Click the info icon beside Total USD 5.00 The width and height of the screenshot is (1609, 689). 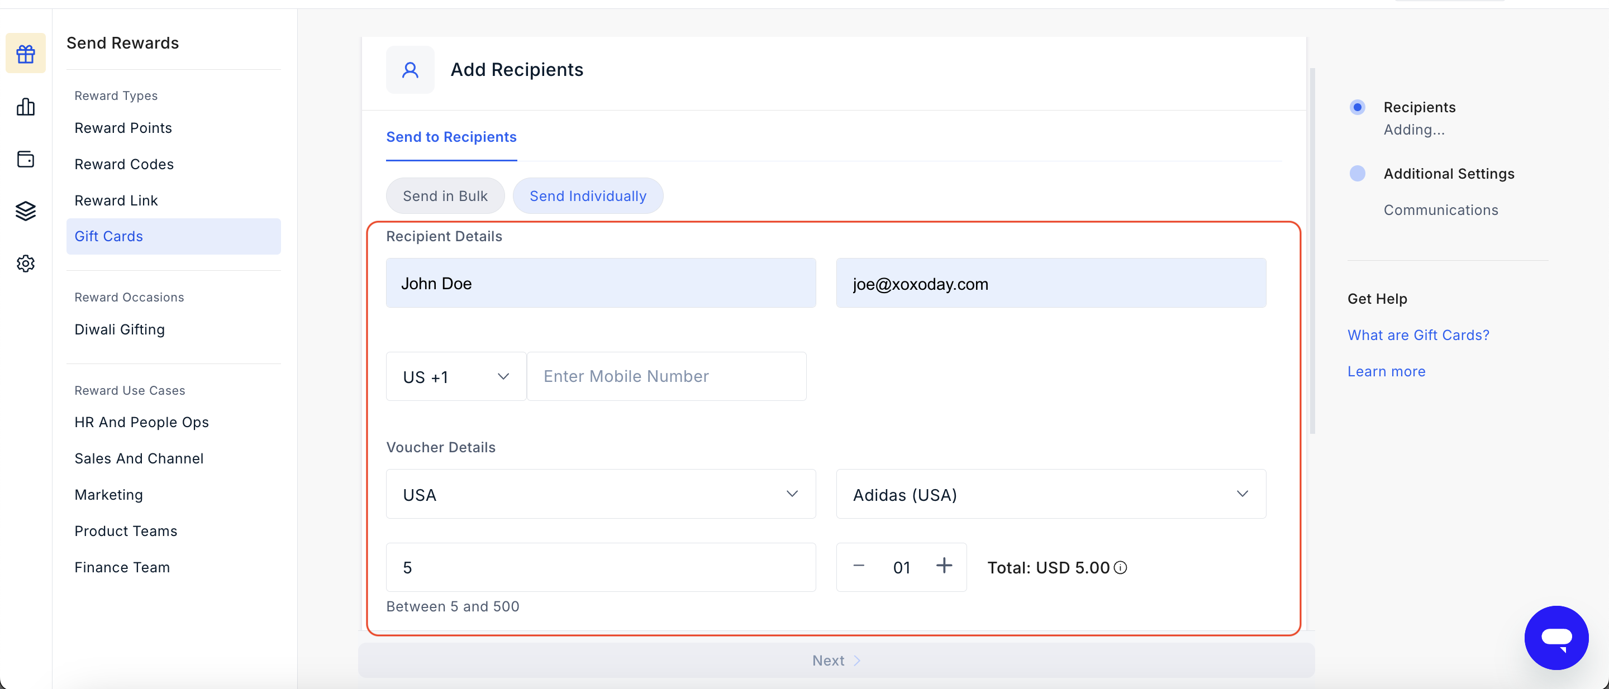pyautogui.click(x=1120, y=567)
